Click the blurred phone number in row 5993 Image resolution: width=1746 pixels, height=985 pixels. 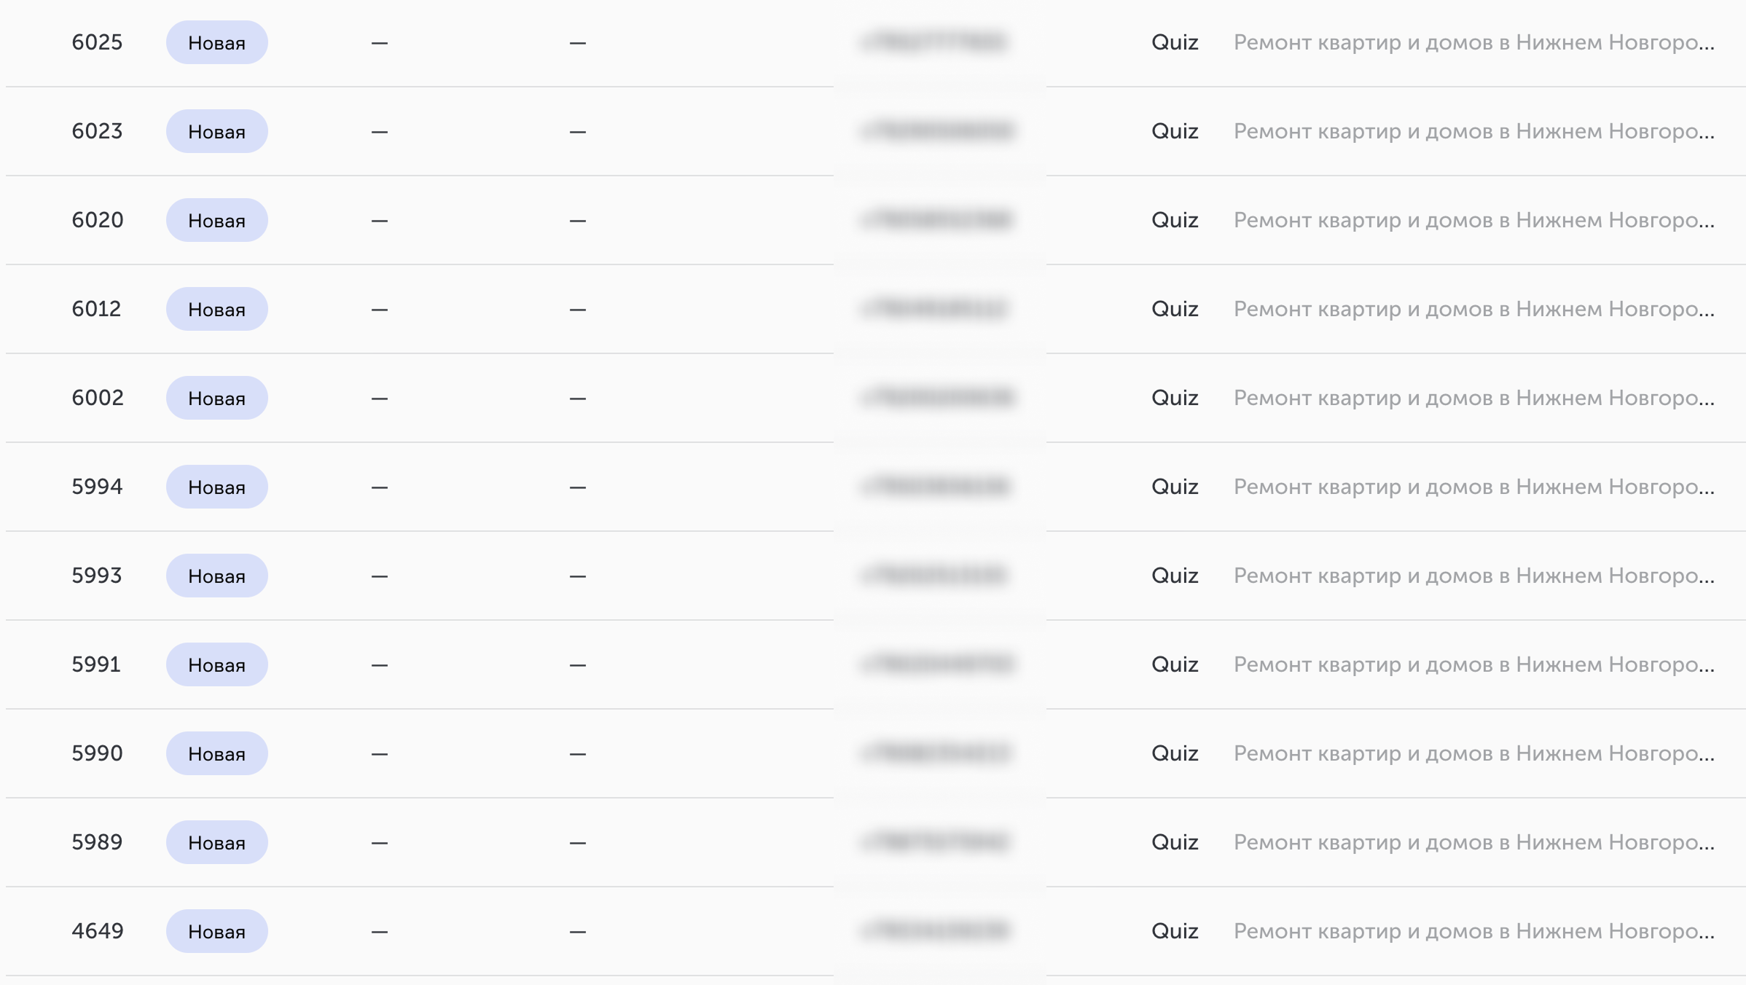click(936, 576)
